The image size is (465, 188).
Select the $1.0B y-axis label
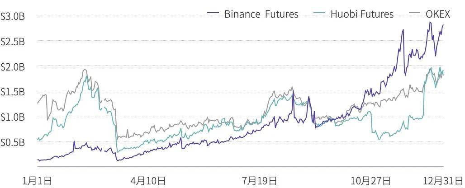click(x=13, y=117)
